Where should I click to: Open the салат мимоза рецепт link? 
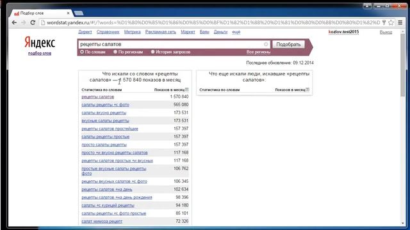(102, 221)
